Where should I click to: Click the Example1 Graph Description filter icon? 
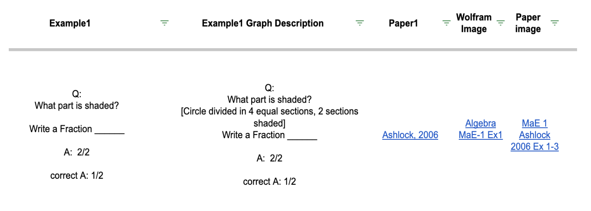[x=360, y=23]
